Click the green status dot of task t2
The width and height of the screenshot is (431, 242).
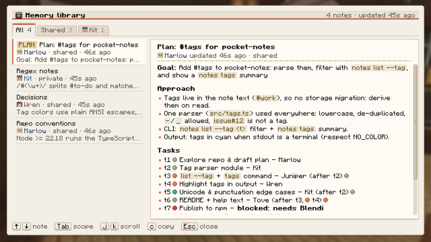coord(175,168)
